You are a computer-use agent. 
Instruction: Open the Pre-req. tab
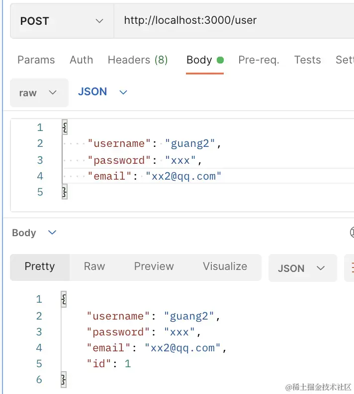(259, 60)
